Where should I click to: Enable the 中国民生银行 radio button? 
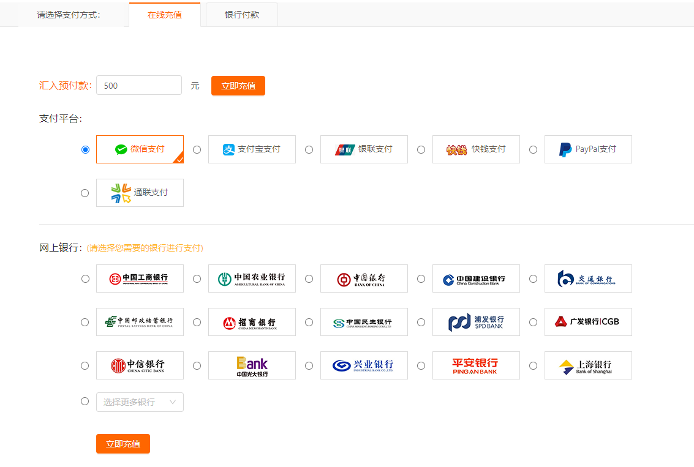(309, 323)
